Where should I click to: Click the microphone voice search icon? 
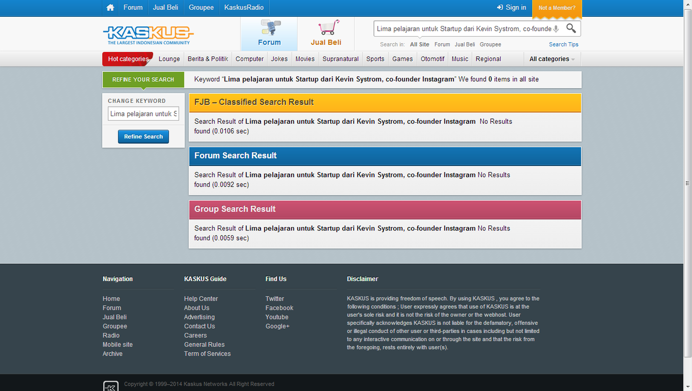tap(556, 29)
